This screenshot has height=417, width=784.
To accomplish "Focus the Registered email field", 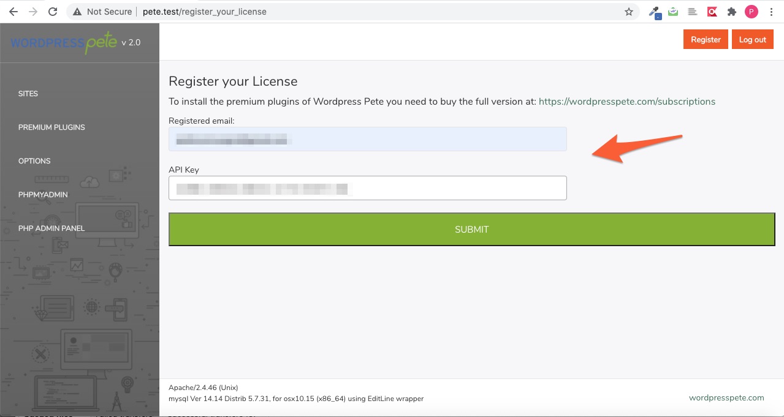I will click(x=368, y=139).
